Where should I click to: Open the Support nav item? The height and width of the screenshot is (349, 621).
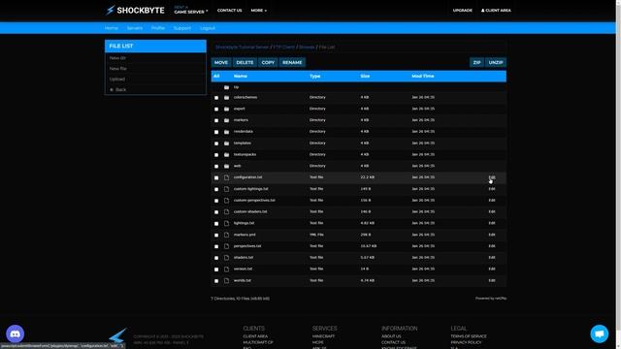182,28
